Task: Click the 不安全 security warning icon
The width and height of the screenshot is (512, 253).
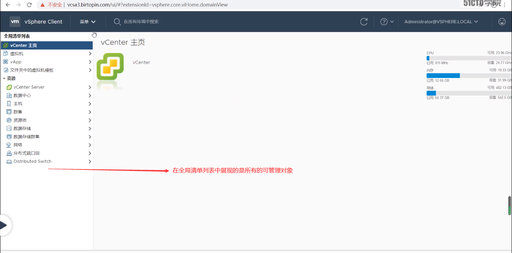Action: (43, 5)
